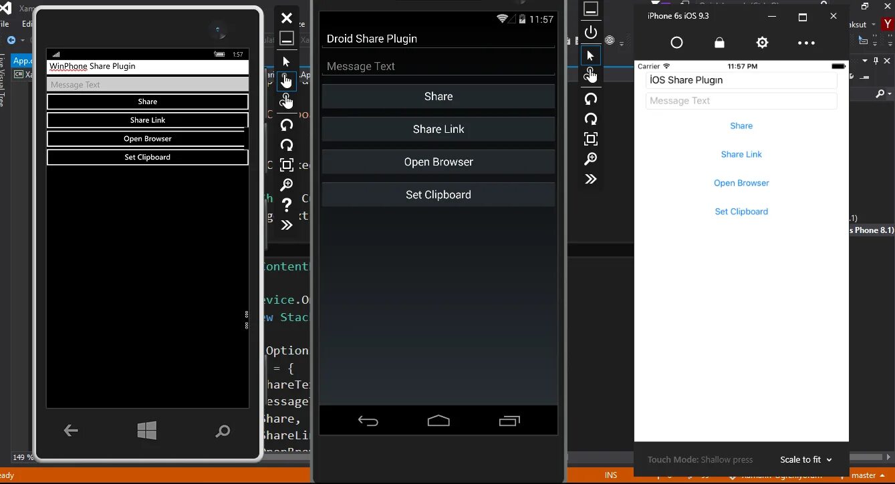The width and height of the screenshot is (895, 484).
Task: Enable touch mode in Android emulator toolbar
Action: coord(590,75)
